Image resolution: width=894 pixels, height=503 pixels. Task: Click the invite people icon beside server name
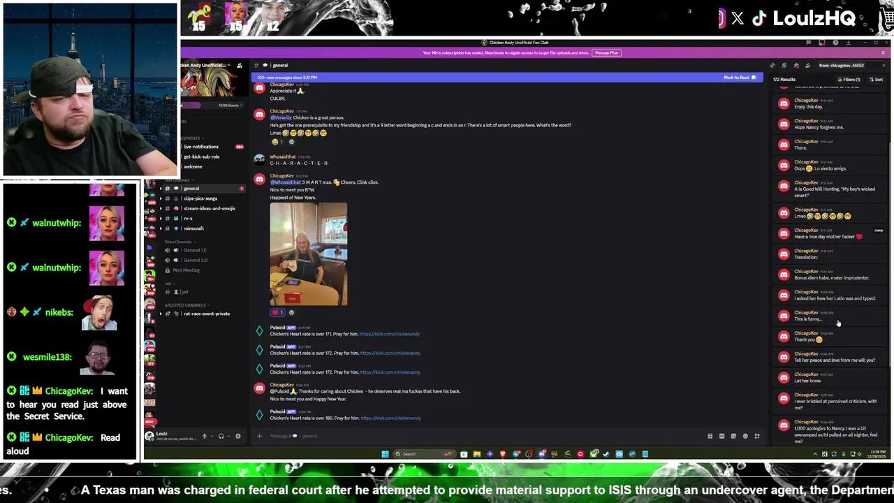point(240,65)
